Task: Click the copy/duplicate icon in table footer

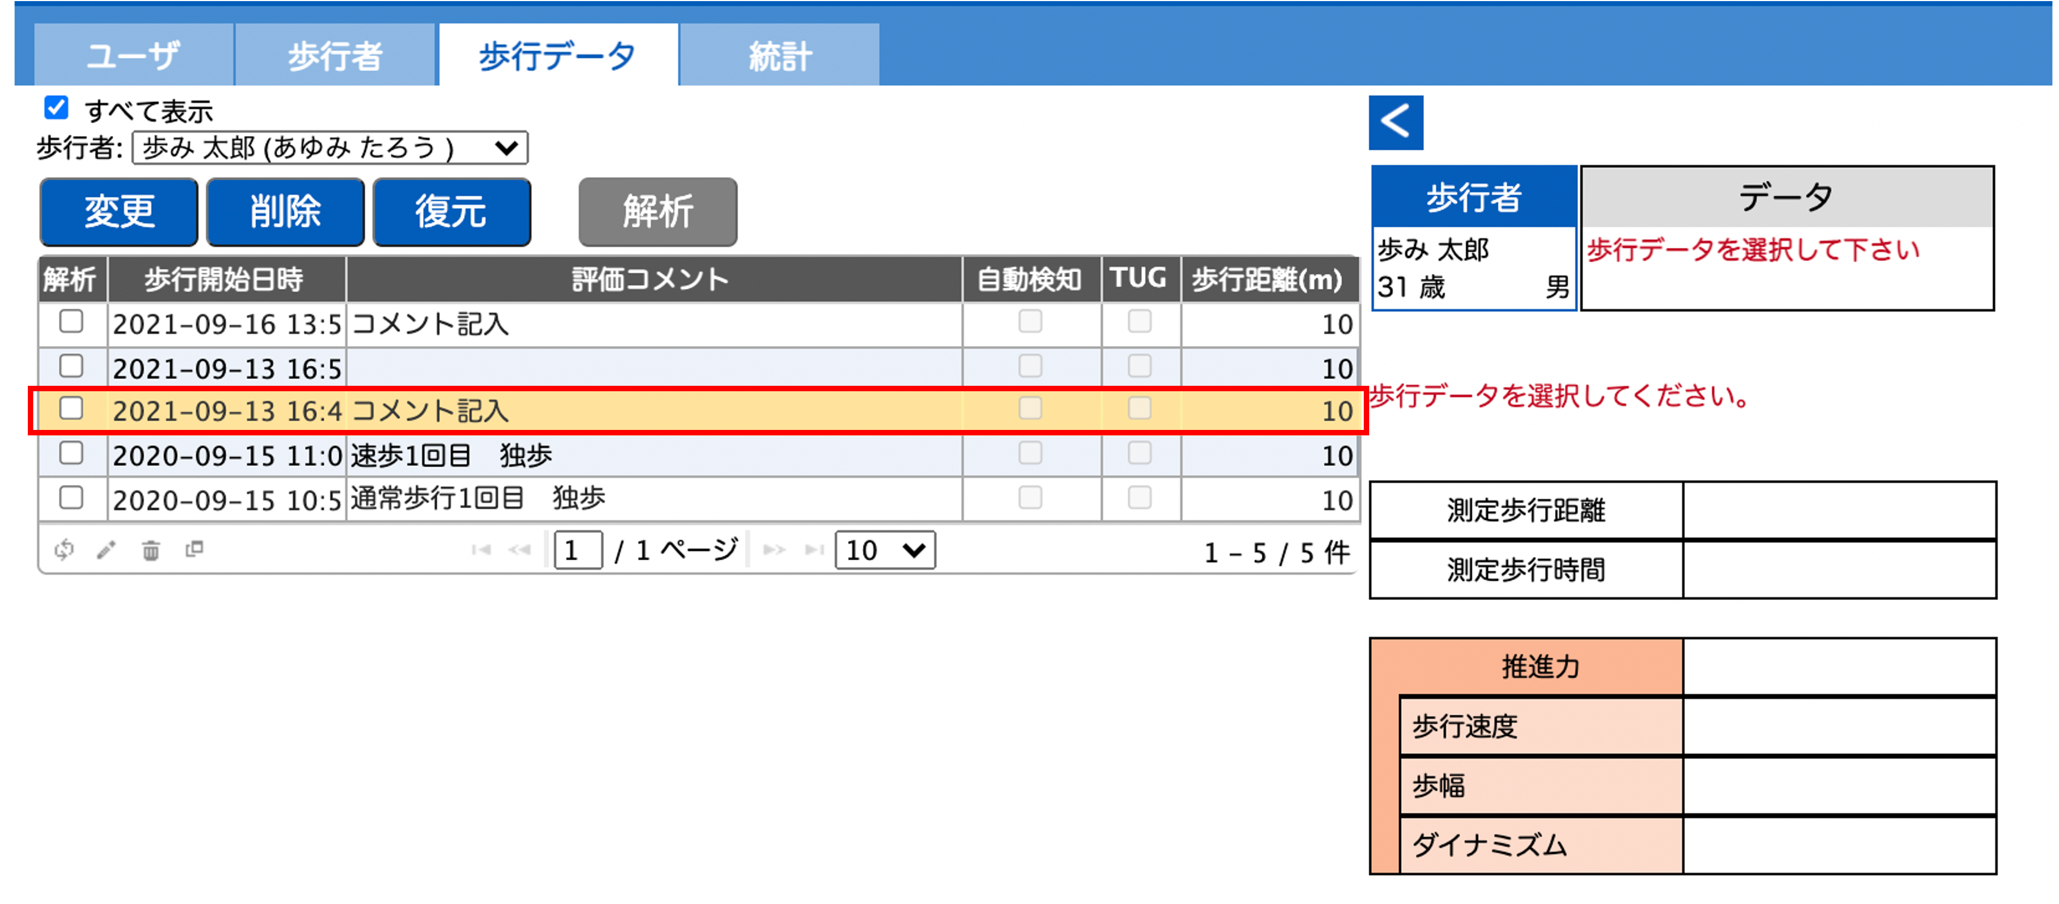Action: (x=194, y=549)
